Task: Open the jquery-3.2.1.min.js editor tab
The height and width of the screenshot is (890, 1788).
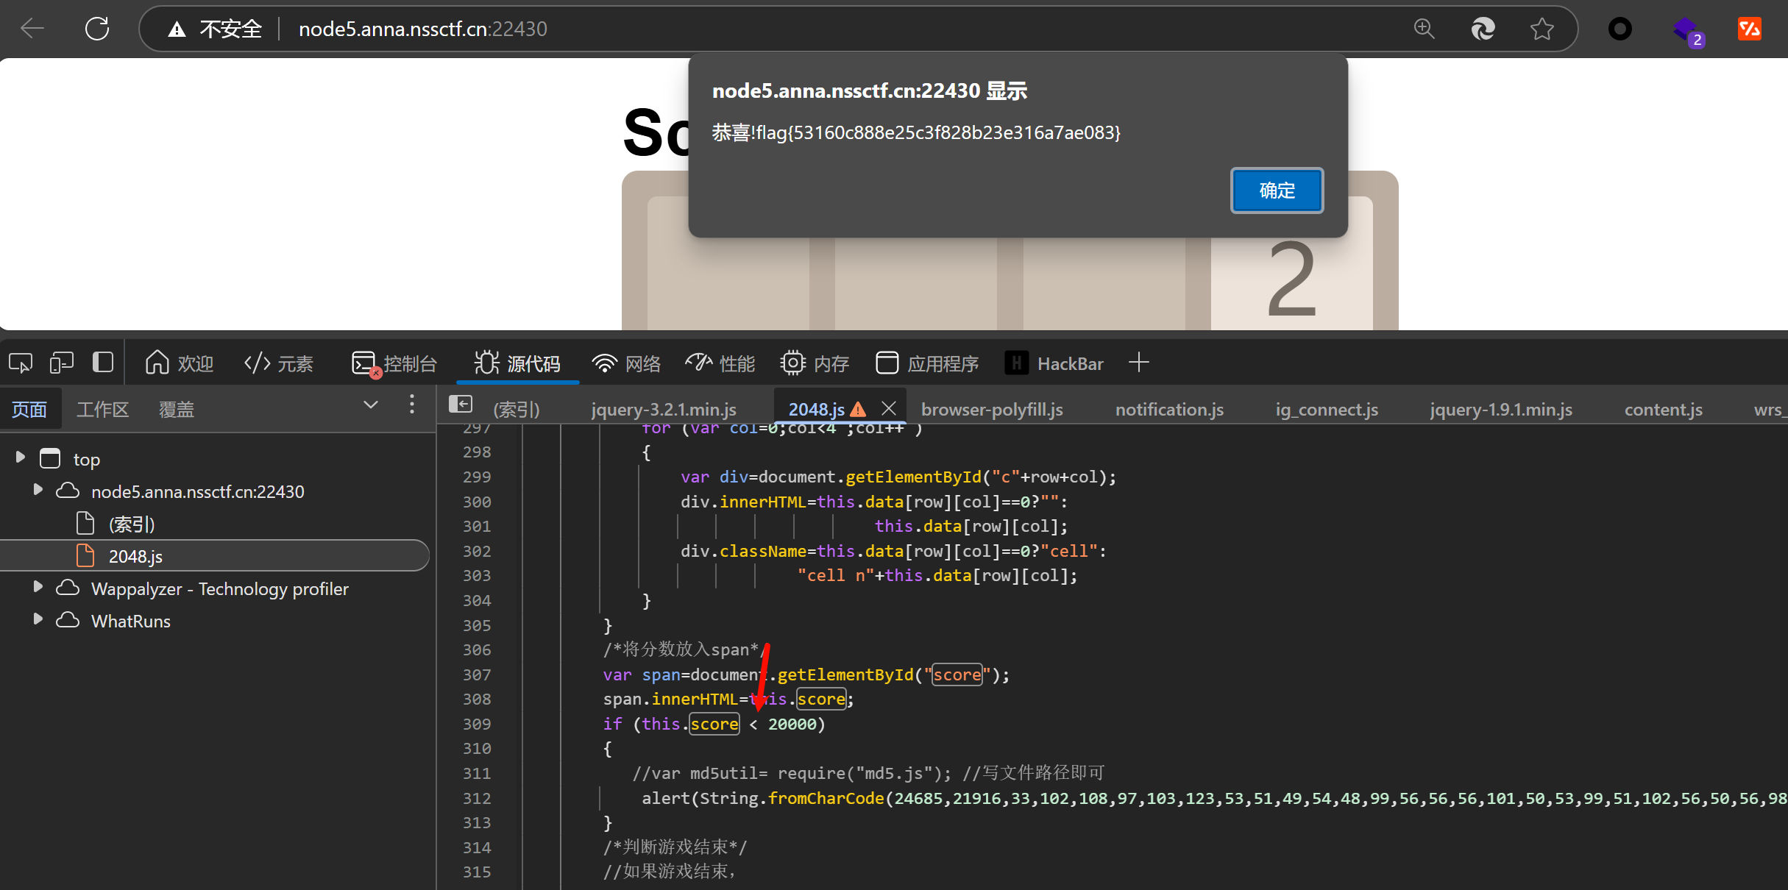Action: click(664, 410)
